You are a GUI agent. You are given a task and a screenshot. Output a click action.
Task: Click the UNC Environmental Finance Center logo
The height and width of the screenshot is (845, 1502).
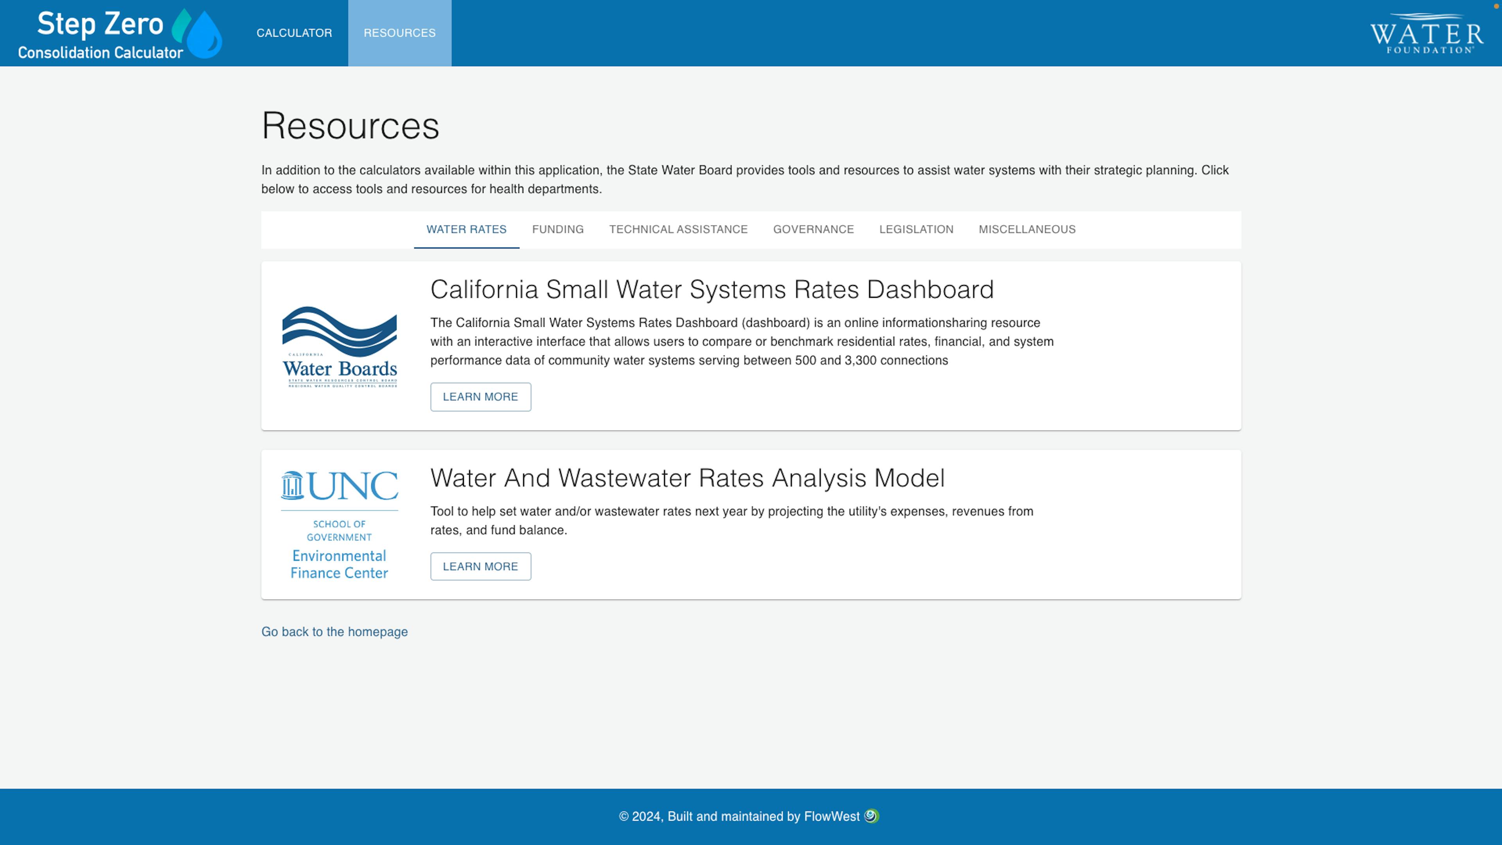click(x=340, y=524)
